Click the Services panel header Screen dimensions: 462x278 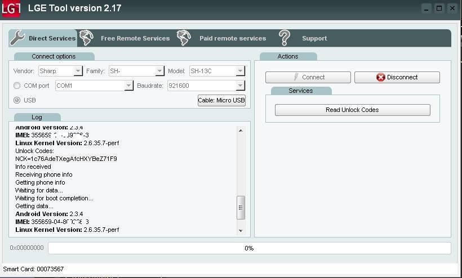coord(301,91)
